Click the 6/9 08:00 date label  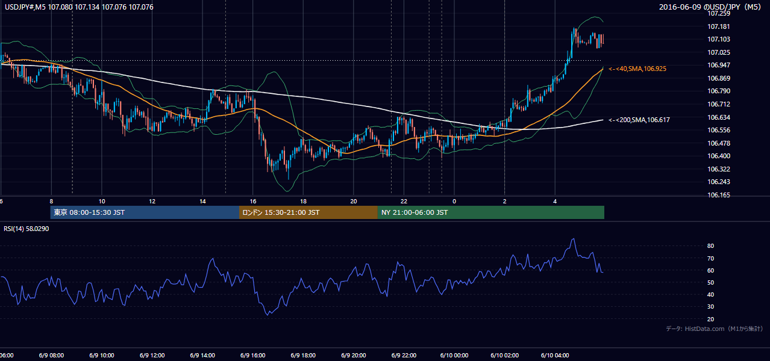coord(51,356)
